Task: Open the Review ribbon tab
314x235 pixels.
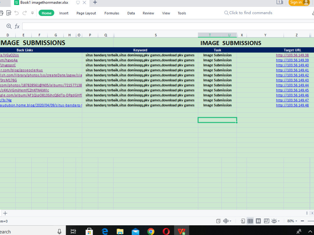Action: [x=149, y=13]
